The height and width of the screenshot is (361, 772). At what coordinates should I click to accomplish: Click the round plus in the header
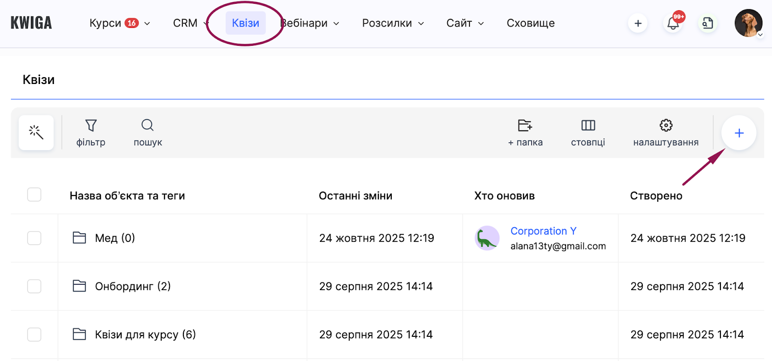pos(638,23)
